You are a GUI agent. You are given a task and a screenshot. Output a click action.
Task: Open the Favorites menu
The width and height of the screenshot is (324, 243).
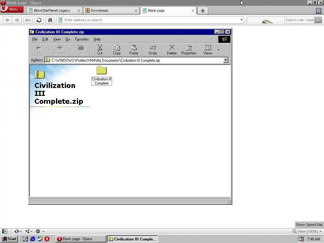(x=82, y=39)
